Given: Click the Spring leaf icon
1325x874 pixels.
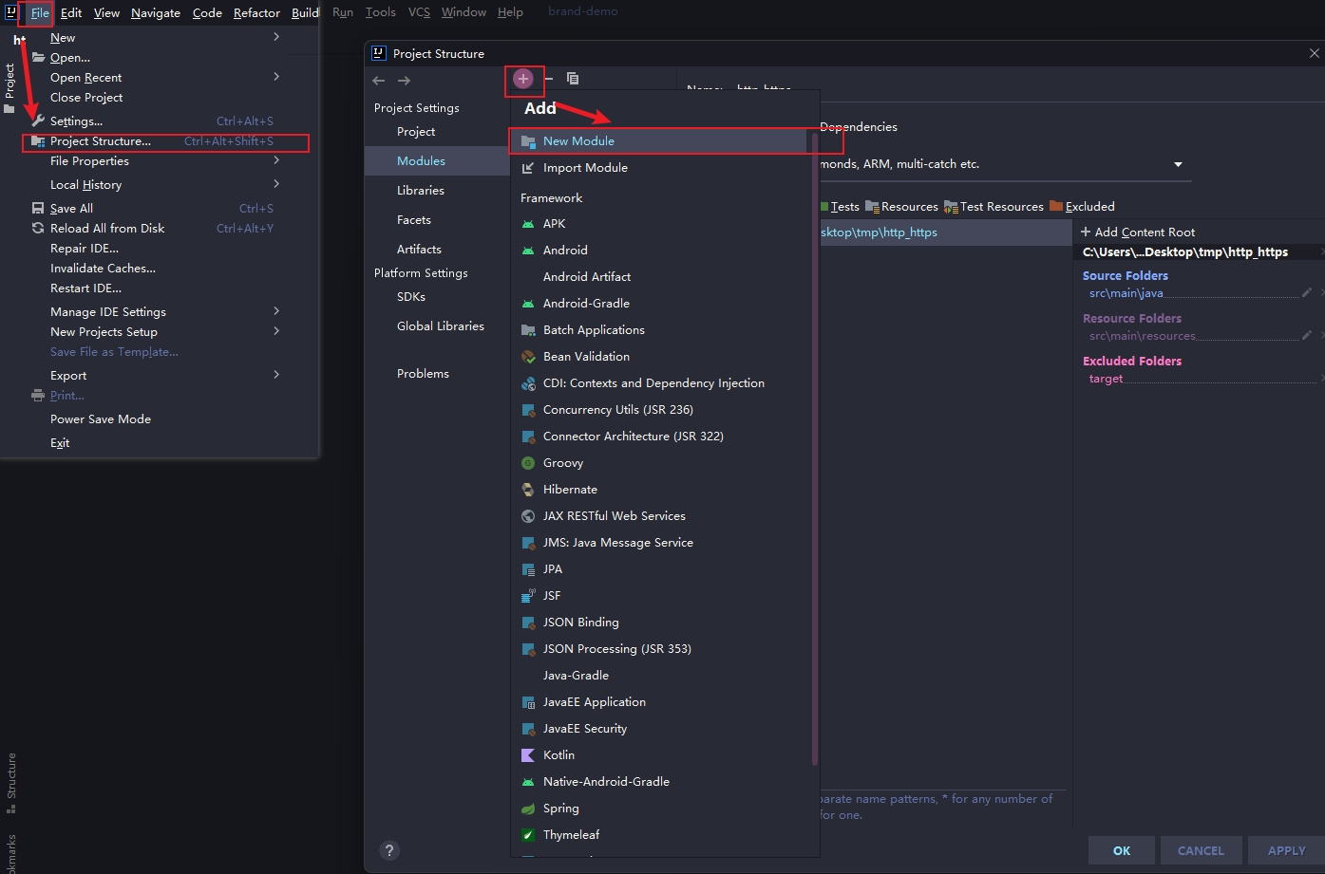Looking at the screenshot, I should pos(528,809).
